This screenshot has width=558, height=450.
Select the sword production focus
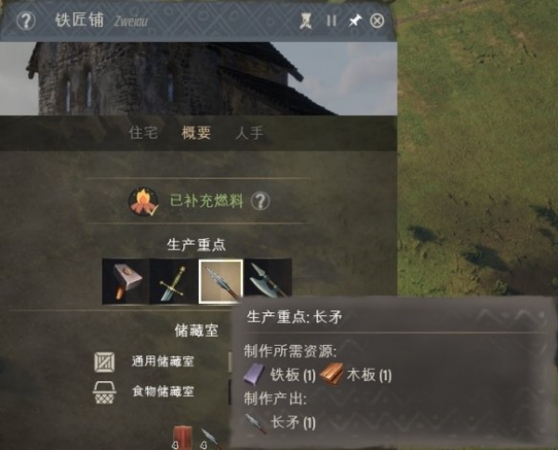(x=173, y=282)
